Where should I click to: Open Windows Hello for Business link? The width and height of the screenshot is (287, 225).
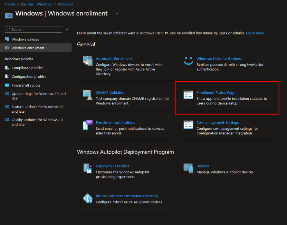point(219,59)
